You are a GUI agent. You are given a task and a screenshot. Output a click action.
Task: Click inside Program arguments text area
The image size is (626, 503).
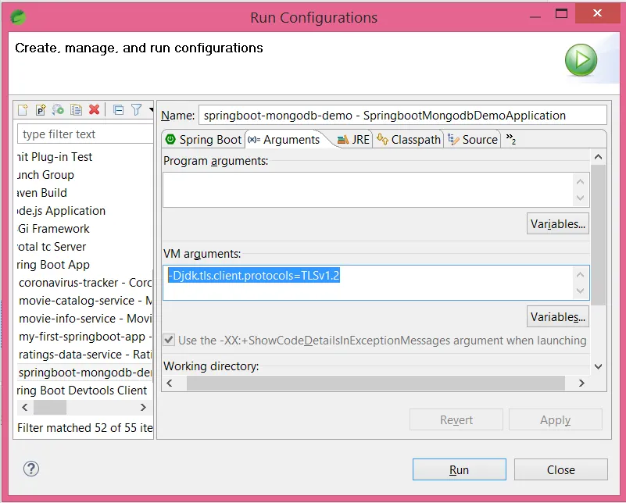pyautogui.click(x=367, y=190)
